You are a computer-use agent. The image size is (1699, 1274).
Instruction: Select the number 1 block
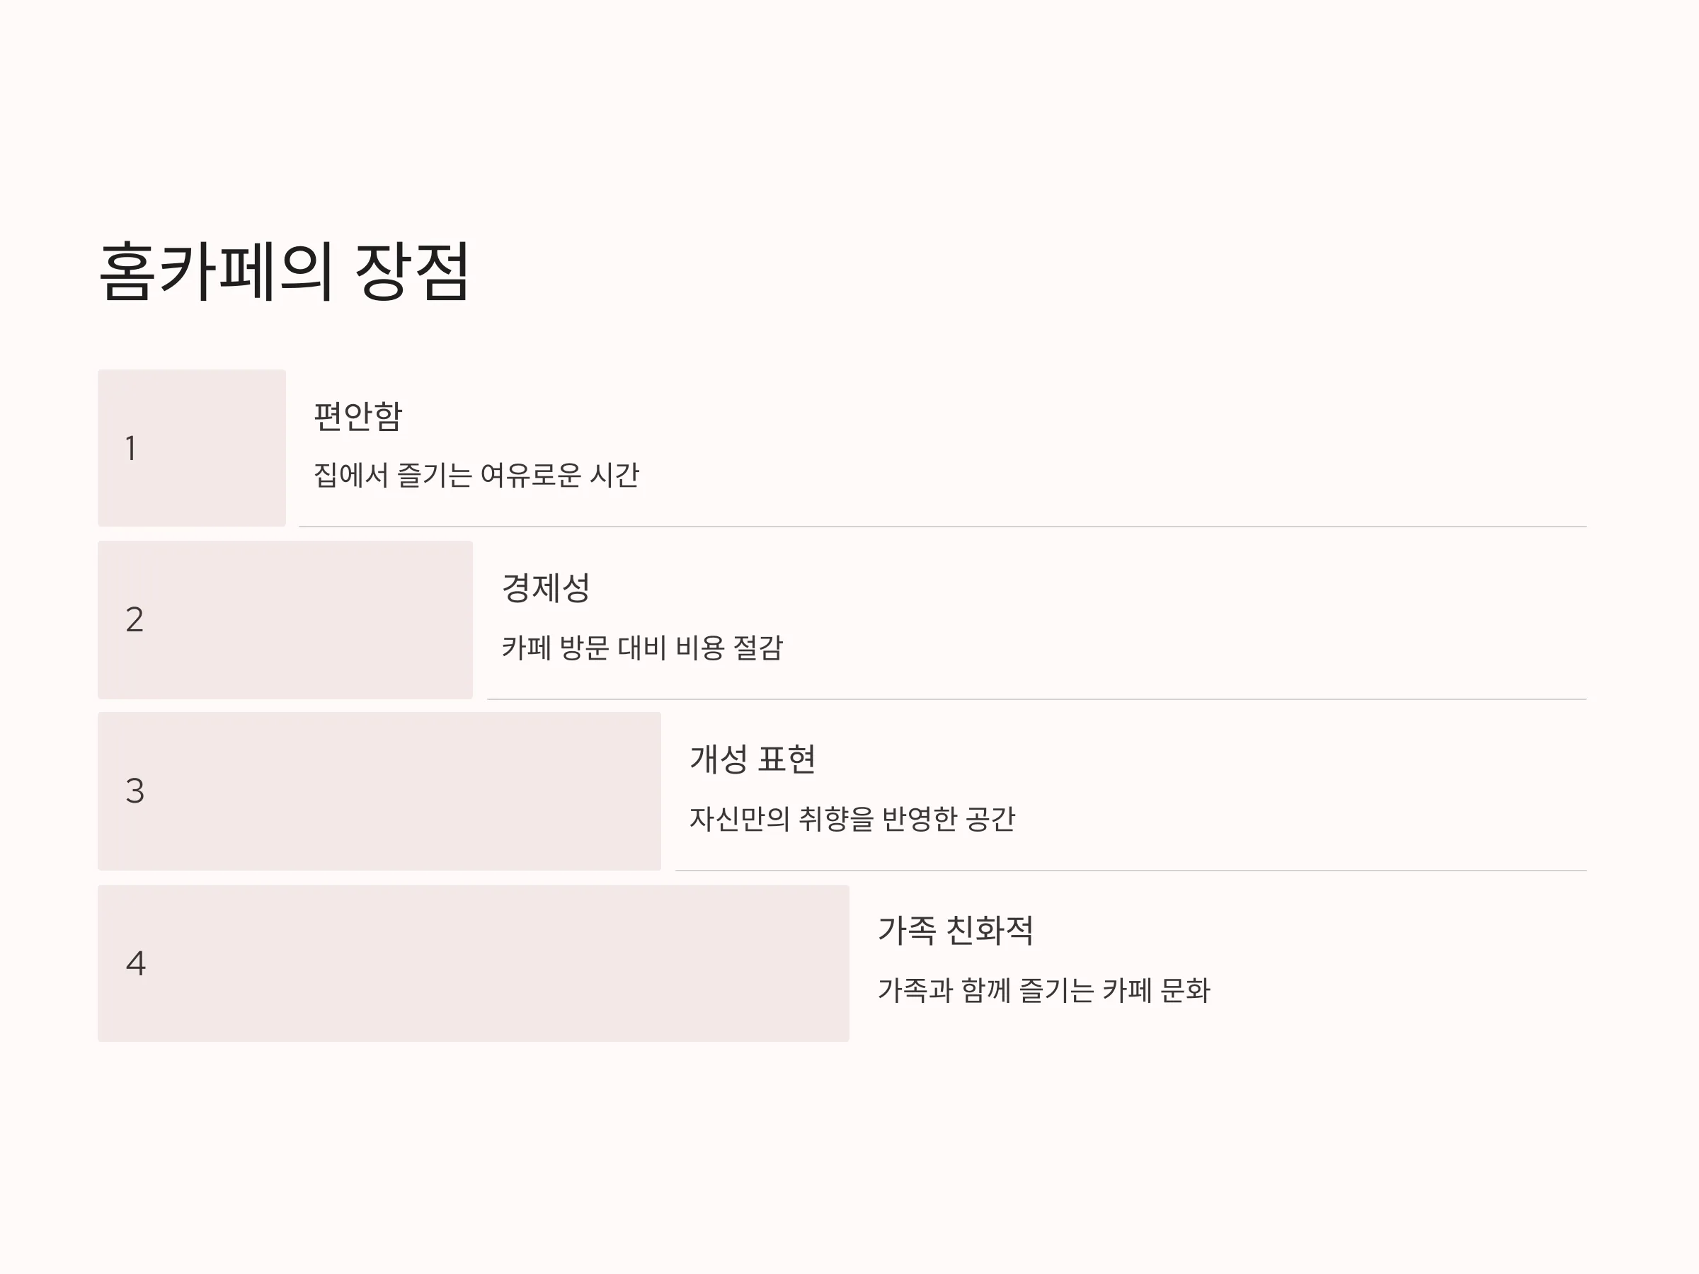point(191,448)
